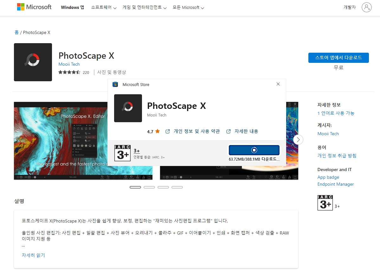The image size is (380, 272).
Task: Open 1 언어로 사용 가능 link
Action: click(336, 113)
